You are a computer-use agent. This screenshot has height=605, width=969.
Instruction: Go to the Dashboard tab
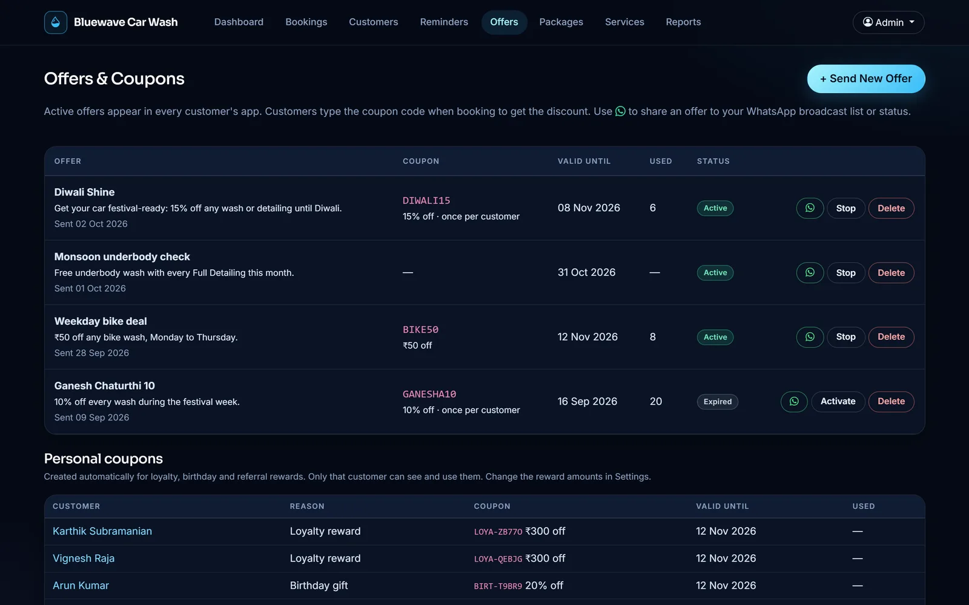[x=239, y=22]
